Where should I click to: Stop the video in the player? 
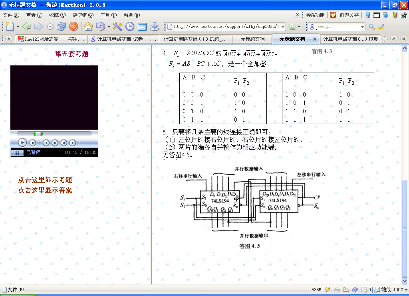tap(33, 143)
